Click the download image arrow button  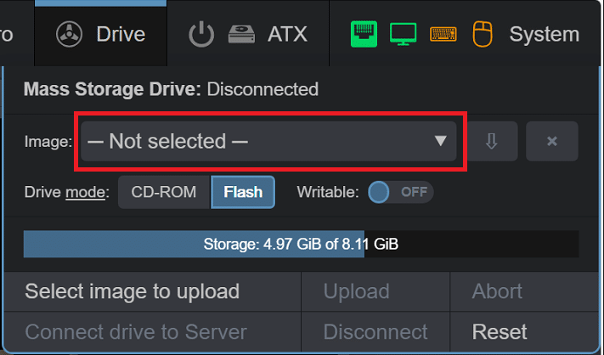(492, 141)
